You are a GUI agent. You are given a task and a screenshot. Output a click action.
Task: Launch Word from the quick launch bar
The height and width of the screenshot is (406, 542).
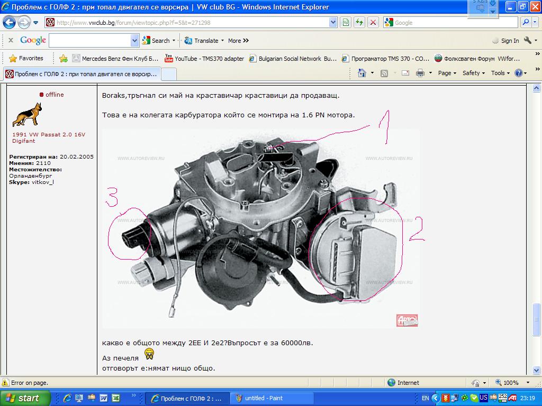pyautogui.click(x=104, y=398)
